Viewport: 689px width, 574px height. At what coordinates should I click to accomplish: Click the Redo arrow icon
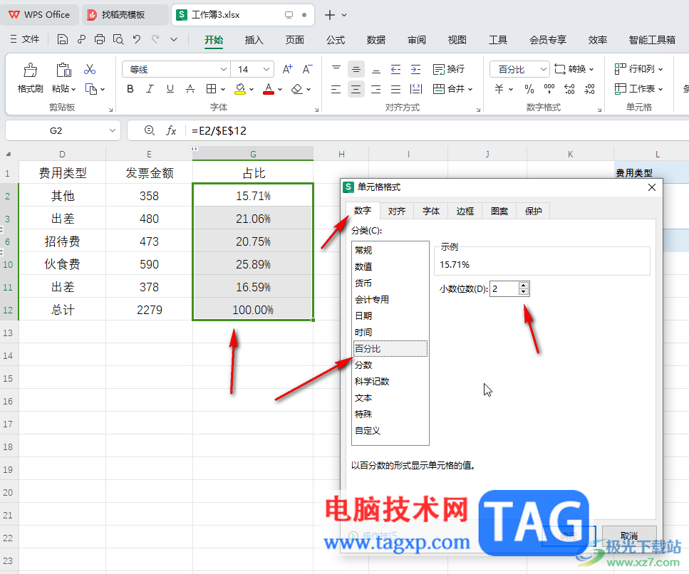point(155,40)
